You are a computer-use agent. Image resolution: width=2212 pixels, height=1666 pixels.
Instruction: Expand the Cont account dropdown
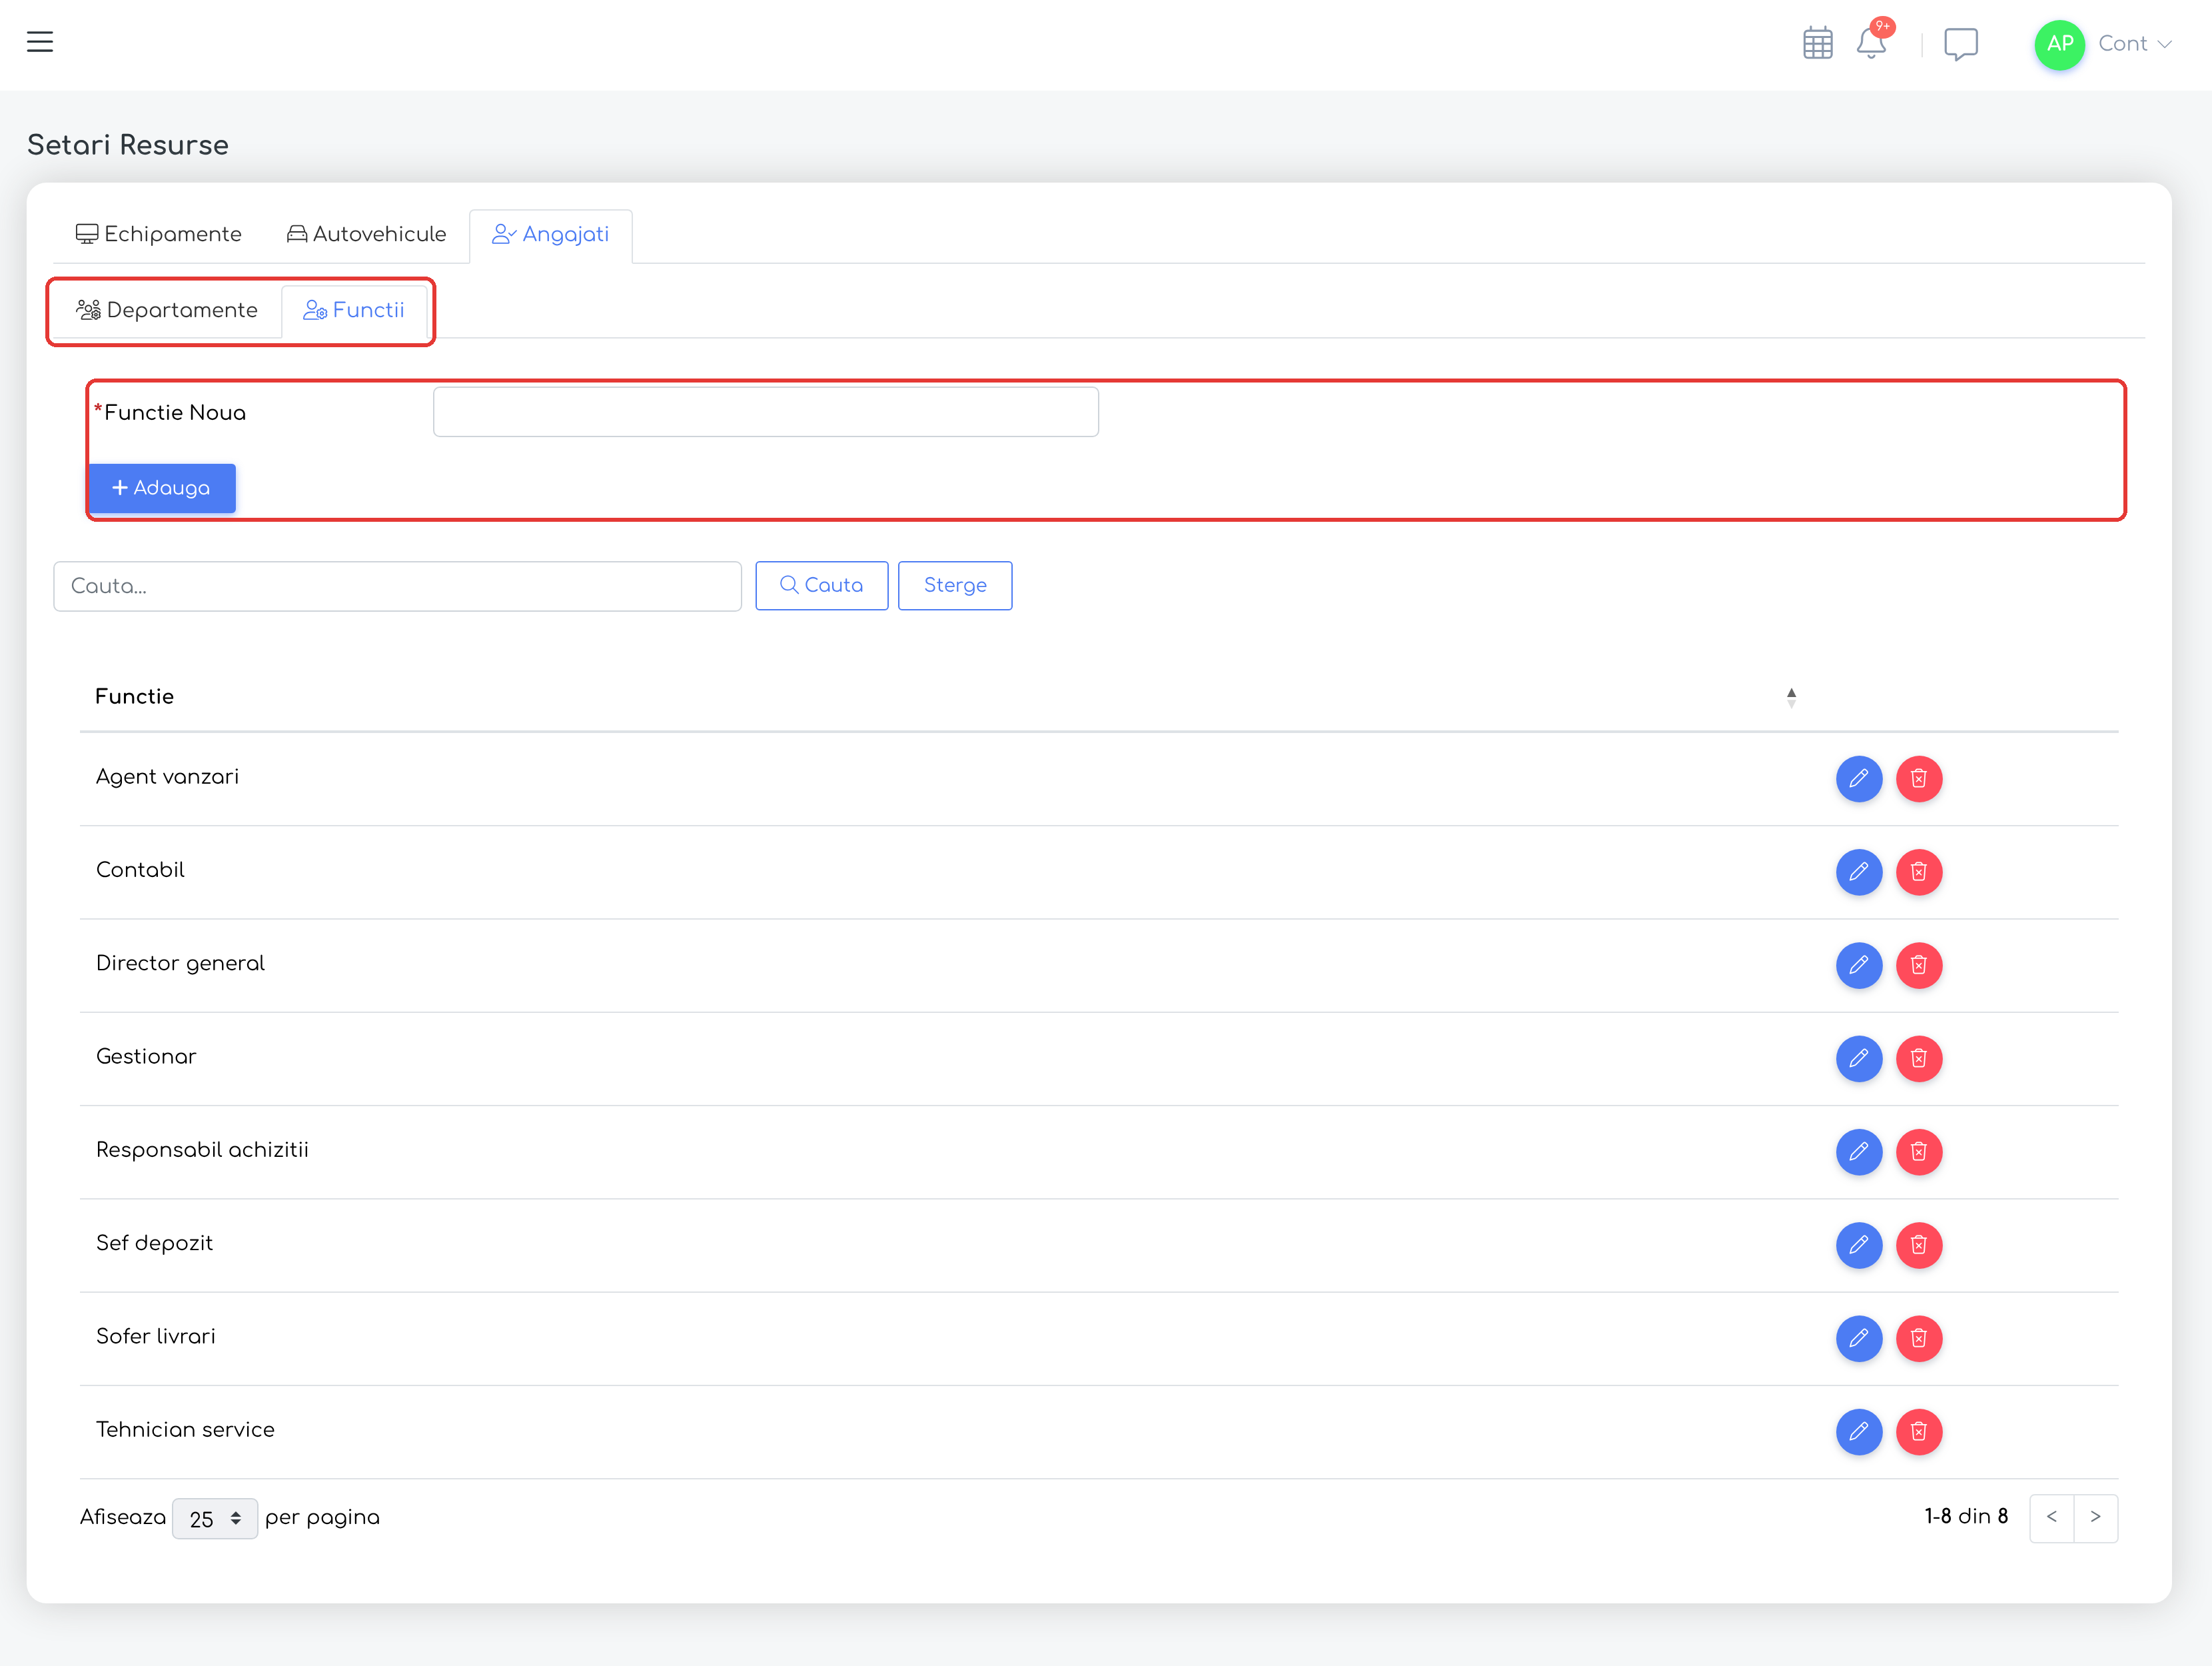(2134, 44)
